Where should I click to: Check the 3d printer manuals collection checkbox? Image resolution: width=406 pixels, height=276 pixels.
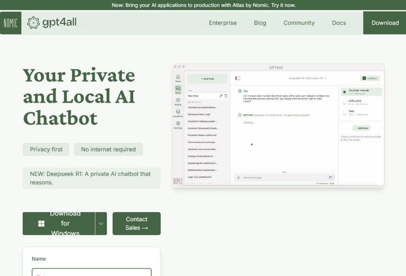(345, 92)
